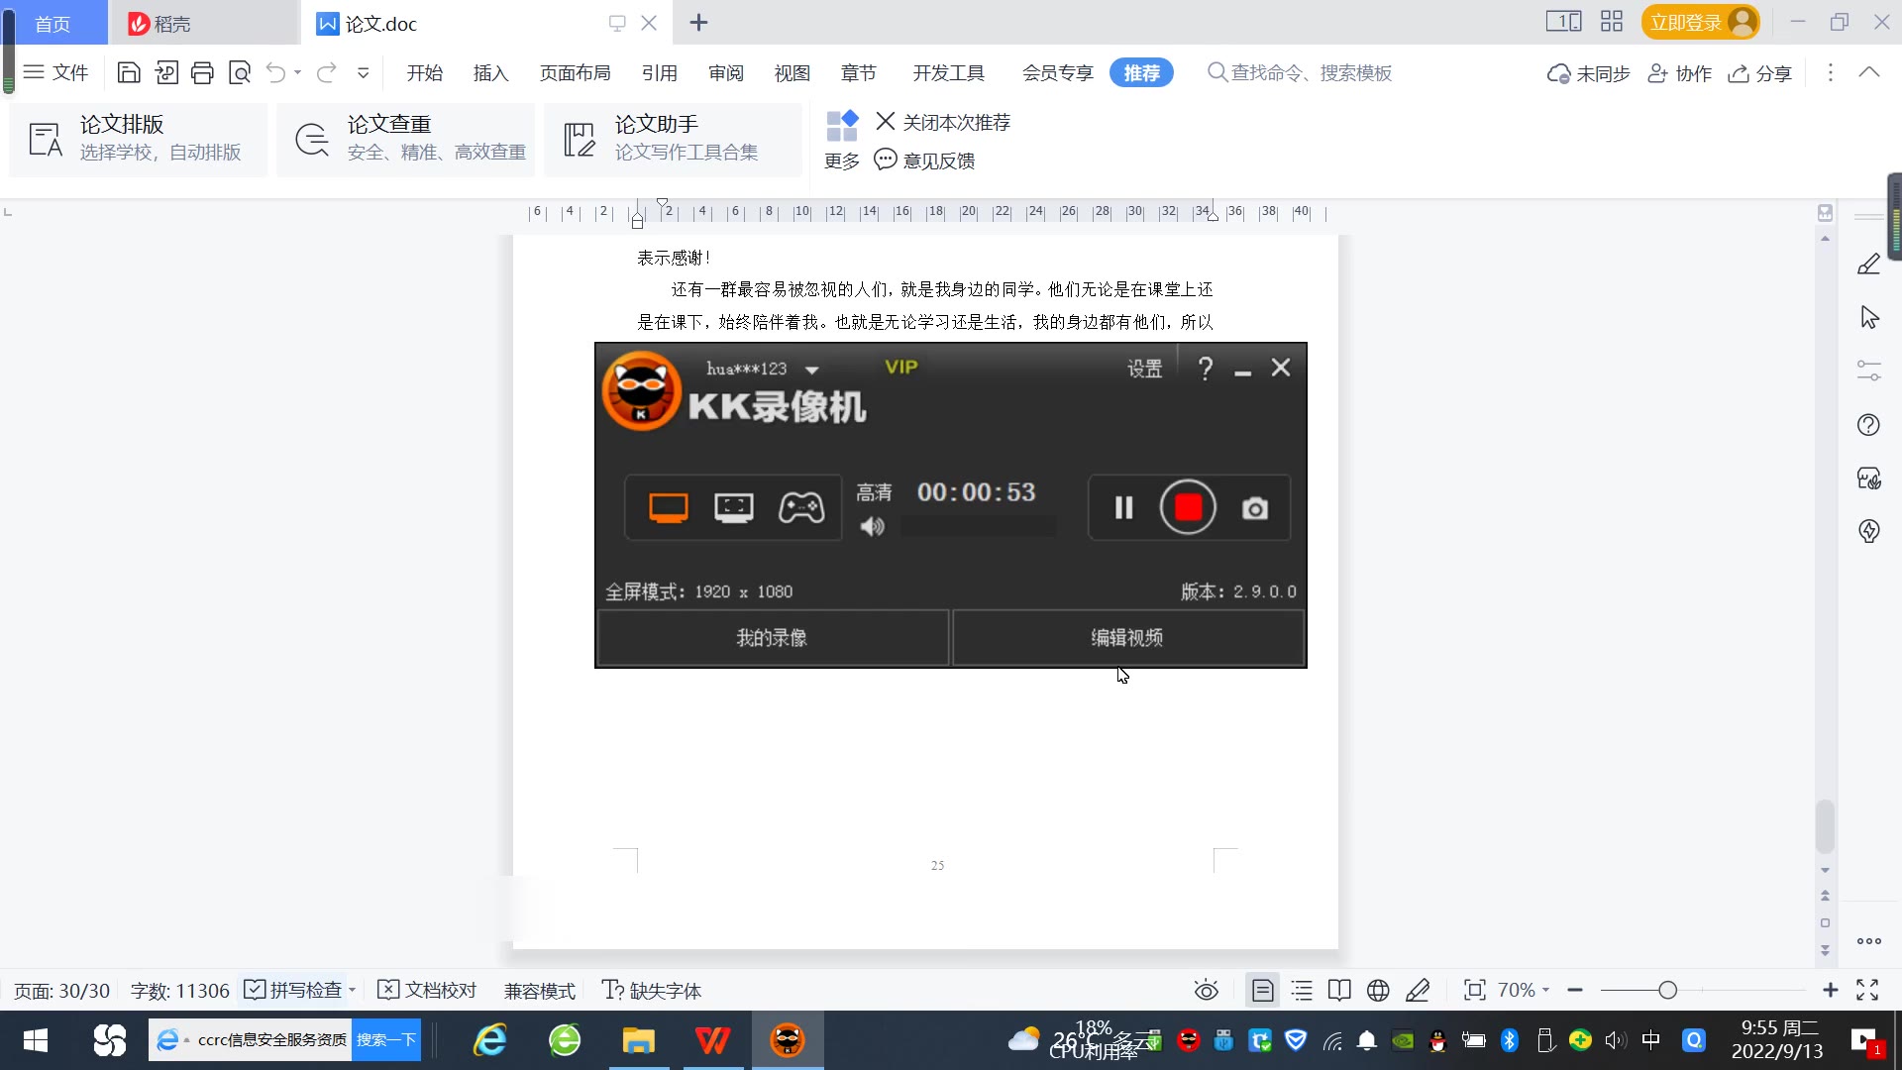Open the 插入 ribbon tab
The width and height of the screenshot is (1902, 1070).
click(490, 72)
